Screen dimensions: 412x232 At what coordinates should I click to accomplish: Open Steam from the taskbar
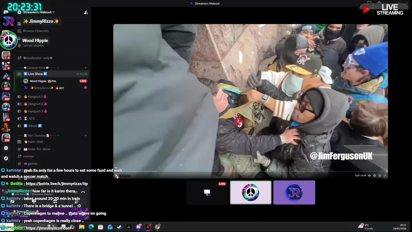click(x=119, y=227)
